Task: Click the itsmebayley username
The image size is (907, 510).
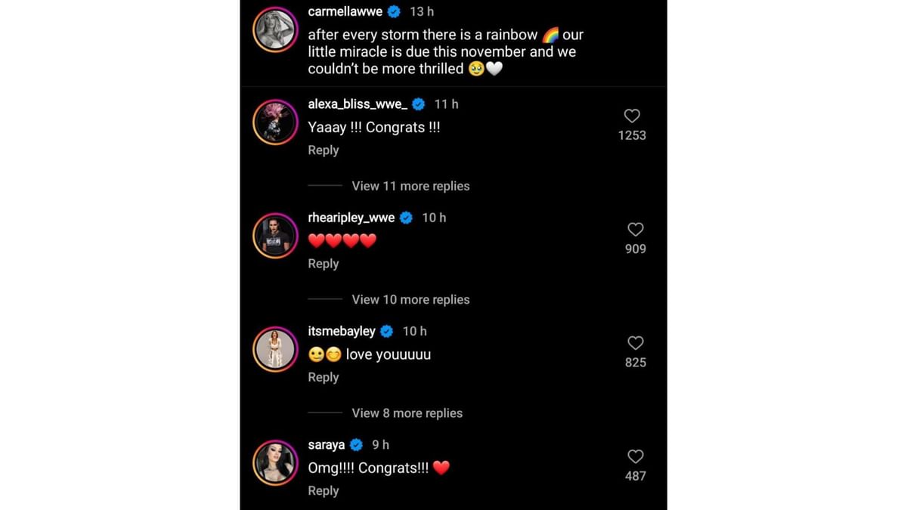Action: pyautogui.click(x=342, y=331)
